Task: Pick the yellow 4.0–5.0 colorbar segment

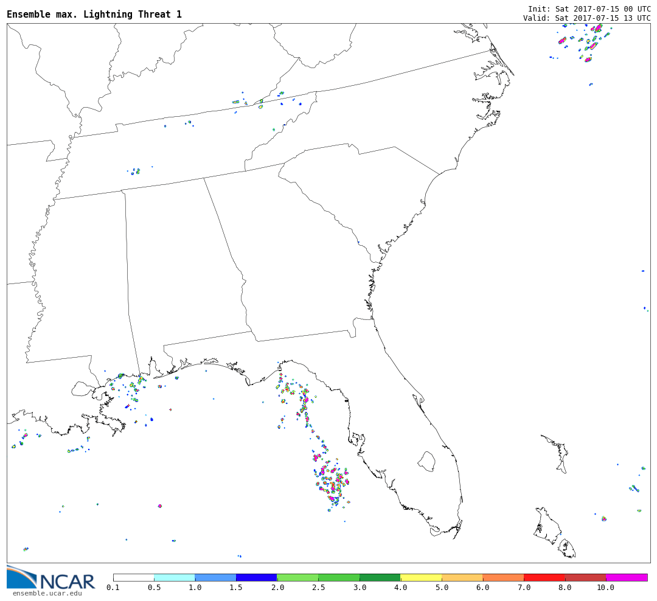Action: tap(421, 577)
